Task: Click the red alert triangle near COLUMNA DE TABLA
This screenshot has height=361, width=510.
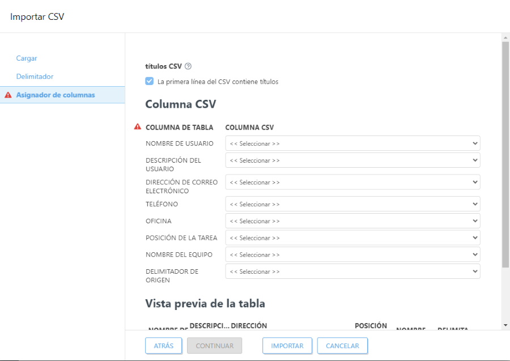Action: (x=137, y=126)
